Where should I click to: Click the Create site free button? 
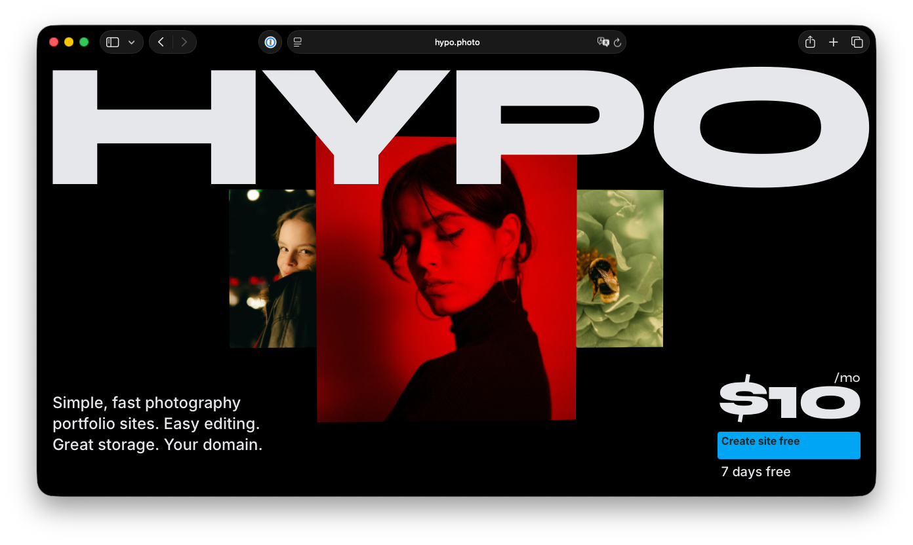click(789, 445)
